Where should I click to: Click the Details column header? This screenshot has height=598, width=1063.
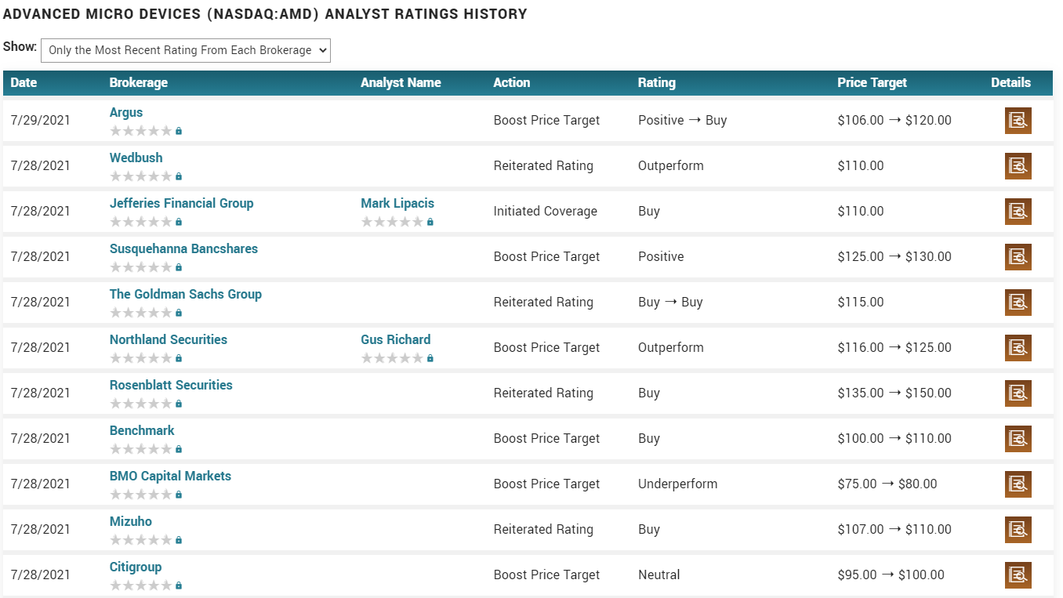coord(1011,82)
